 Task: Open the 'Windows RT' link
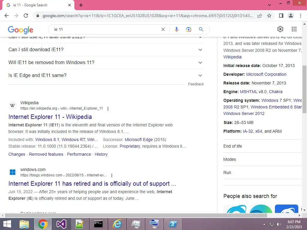(73, 140)
